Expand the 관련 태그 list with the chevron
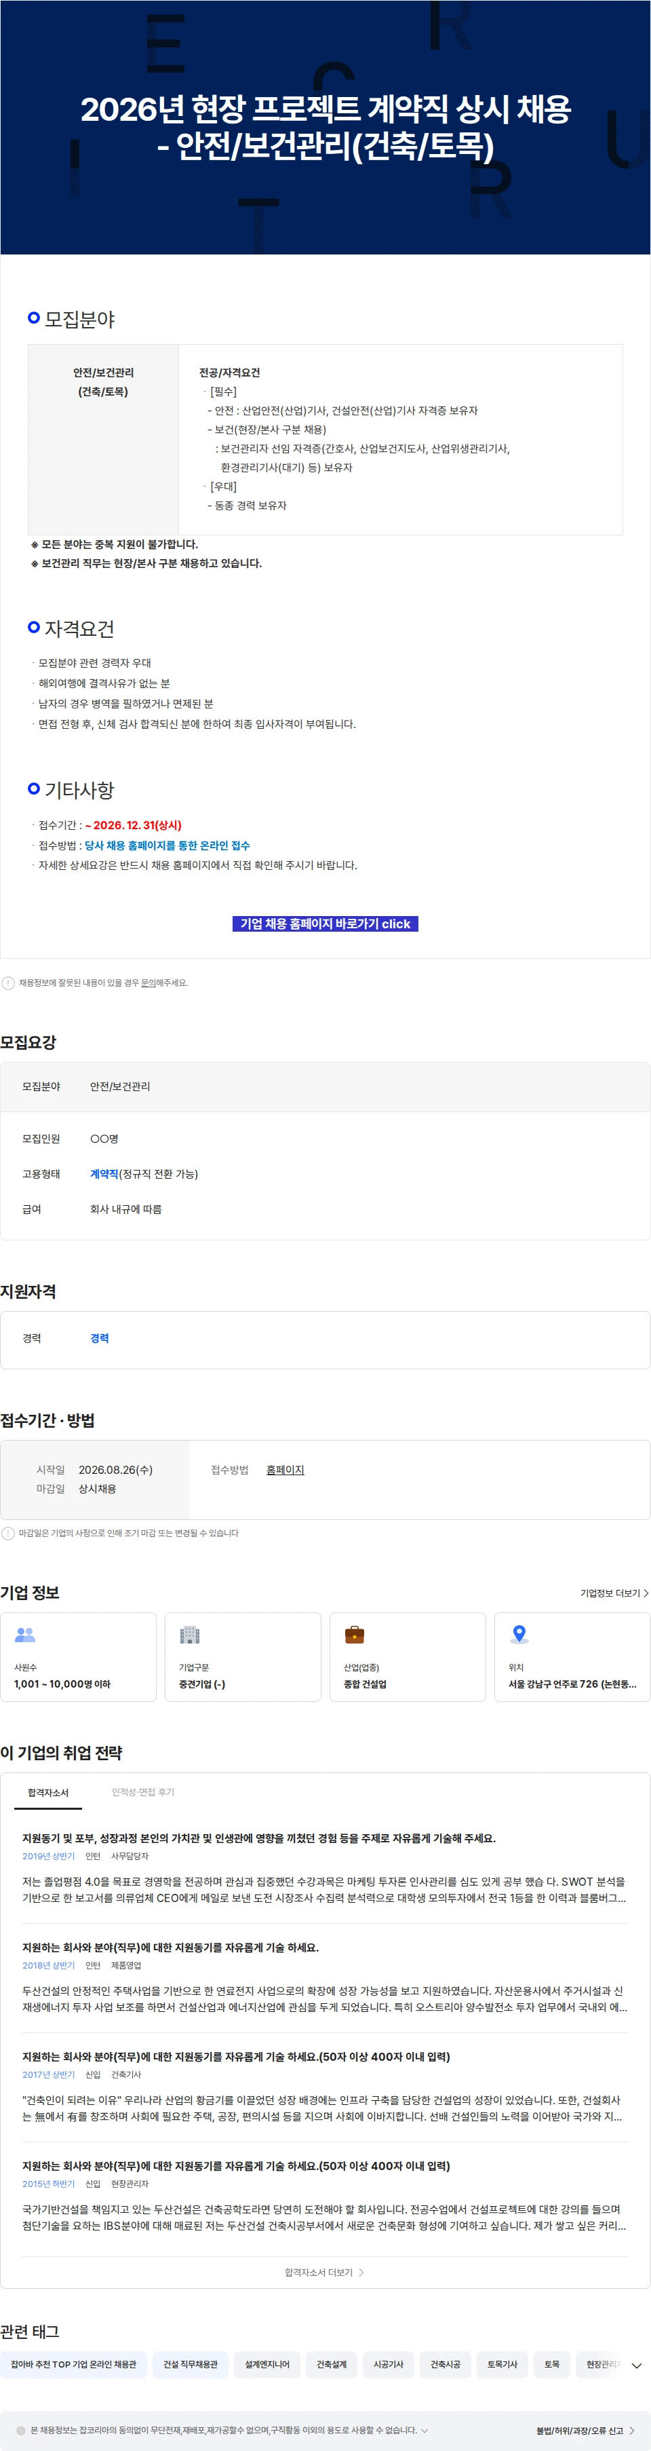Screen dimensions: 651x2451 [x=637, y=2365]
